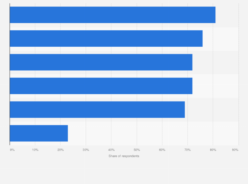
Task: Select the bar ending near 69%
Action: pyautogui.click(x=97, y=110)
